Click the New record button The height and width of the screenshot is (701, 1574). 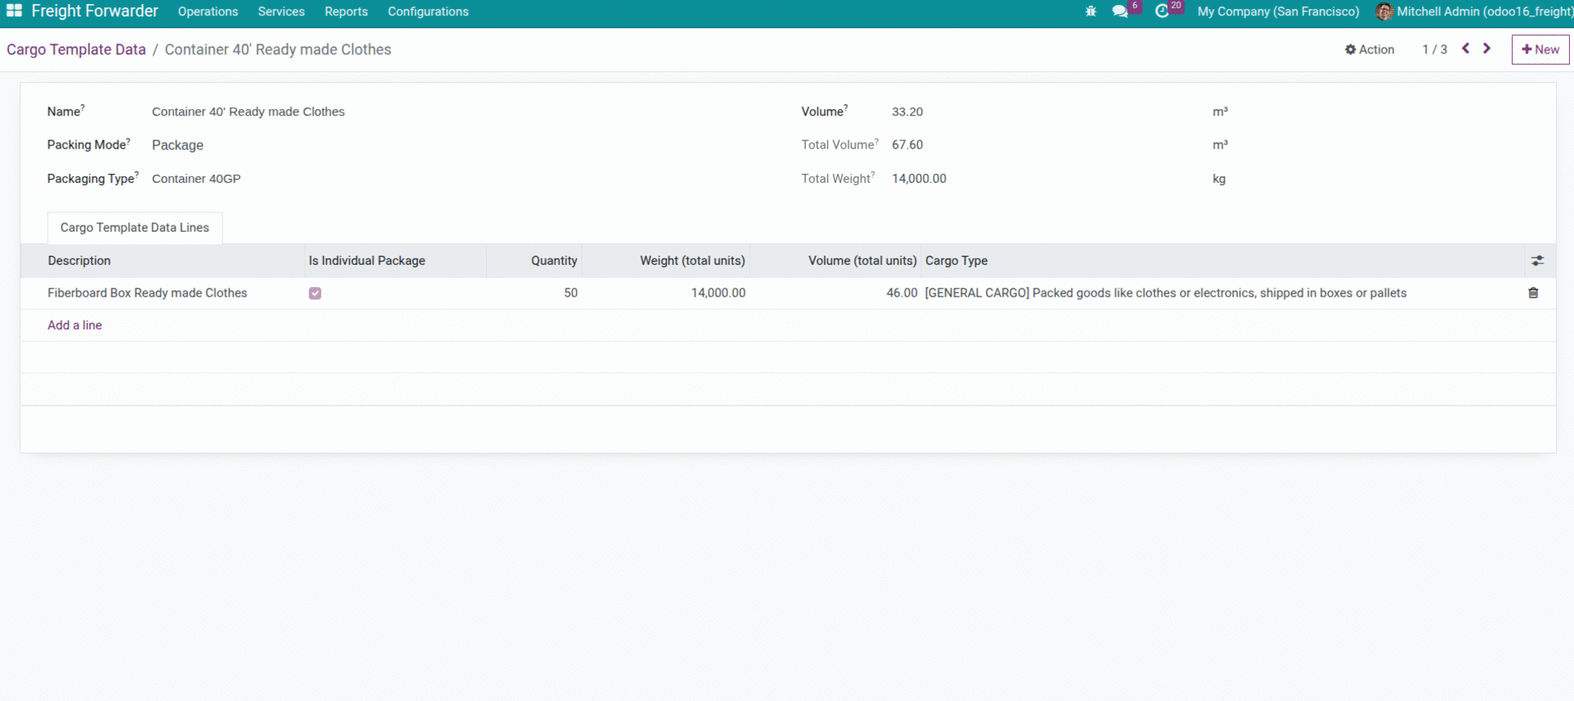coord(1540,49)
